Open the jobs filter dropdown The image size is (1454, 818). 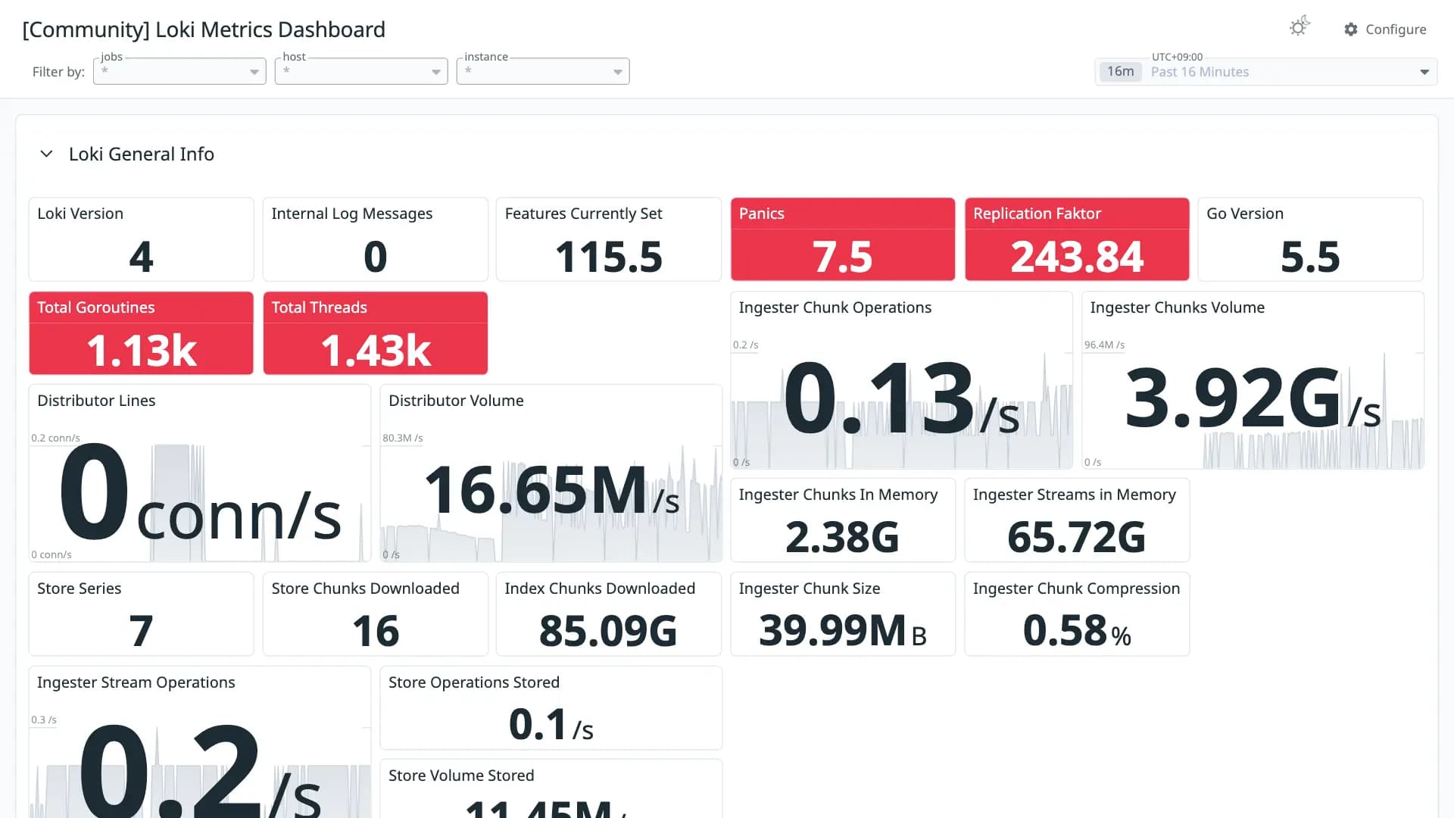tap(179, 71)
